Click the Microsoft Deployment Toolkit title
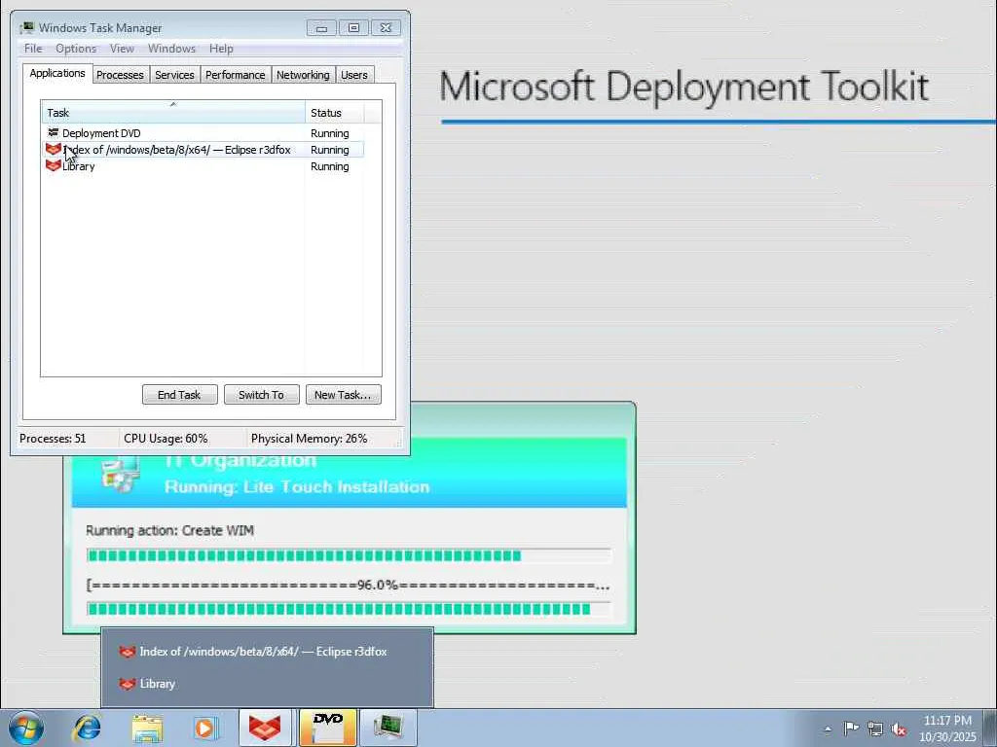 (x=684, y=87)
